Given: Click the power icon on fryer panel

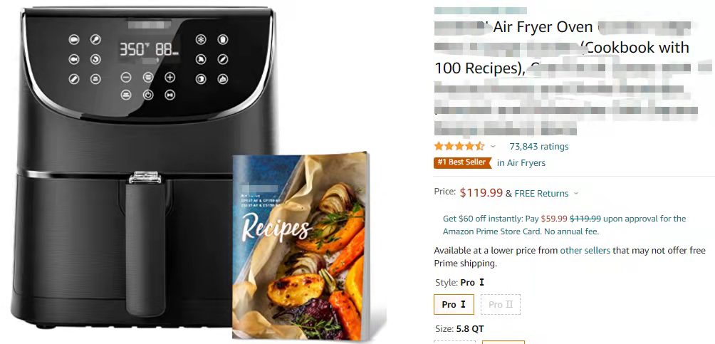Looking at the screenshot, I should [148, 95].
